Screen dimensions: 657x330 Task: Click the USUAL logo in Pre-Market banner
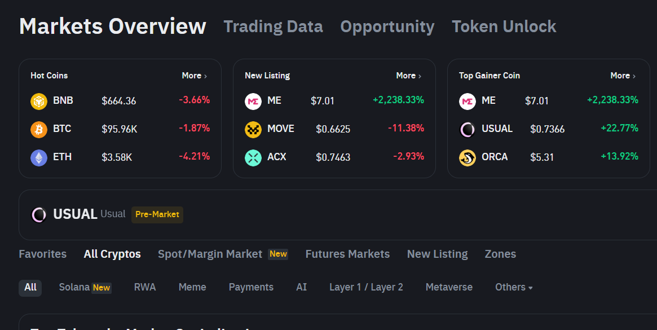click(39, 215)
